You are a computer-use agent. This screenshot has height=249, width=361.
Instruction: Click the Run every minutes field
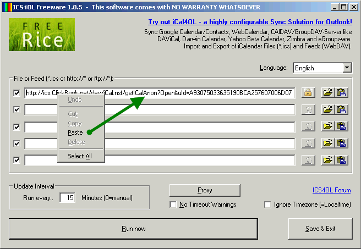pos(67,198)
